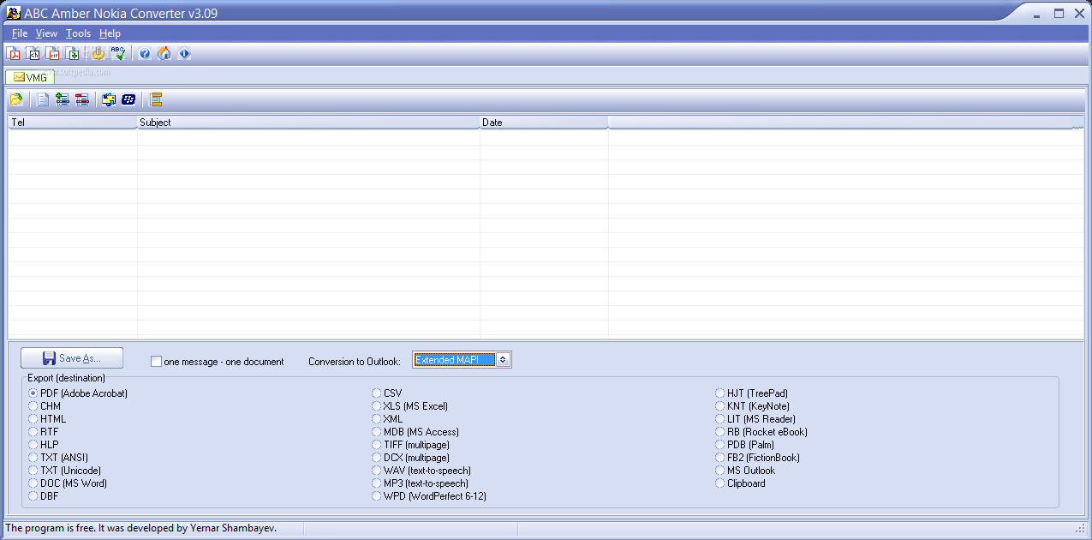The image size is (1092, 540).
Task: Click the home page house icon
Action: point(164,53)
